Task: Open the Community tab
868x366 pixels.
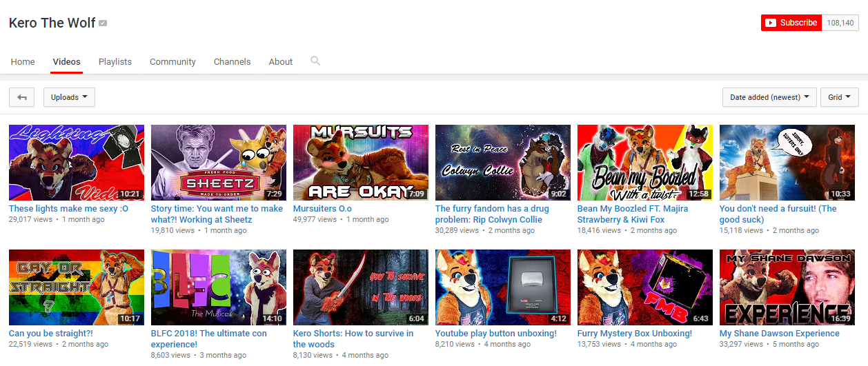Action: point(172,61)
